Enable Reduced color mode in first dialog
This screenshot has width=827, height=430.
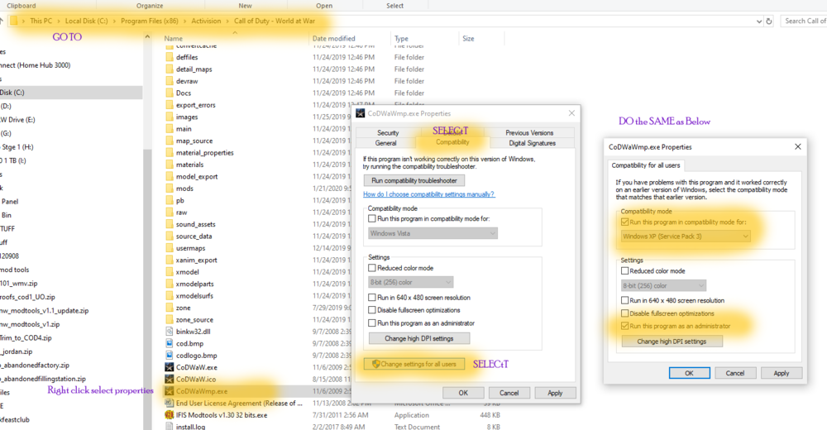[373, 268]
